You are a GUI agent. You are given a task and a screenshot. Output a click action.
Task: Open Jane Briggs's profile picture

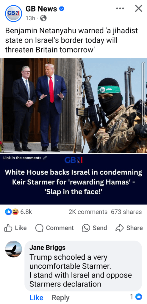pos(14,249)
